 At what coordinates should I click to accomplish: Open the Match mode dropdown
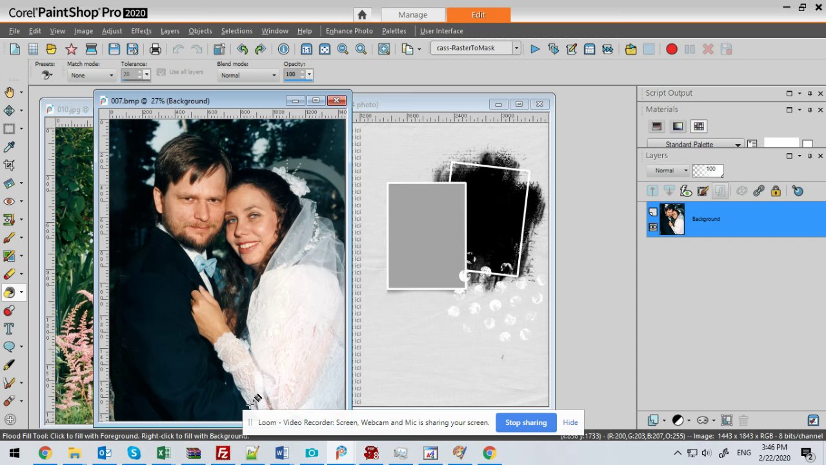click(91, 75)
